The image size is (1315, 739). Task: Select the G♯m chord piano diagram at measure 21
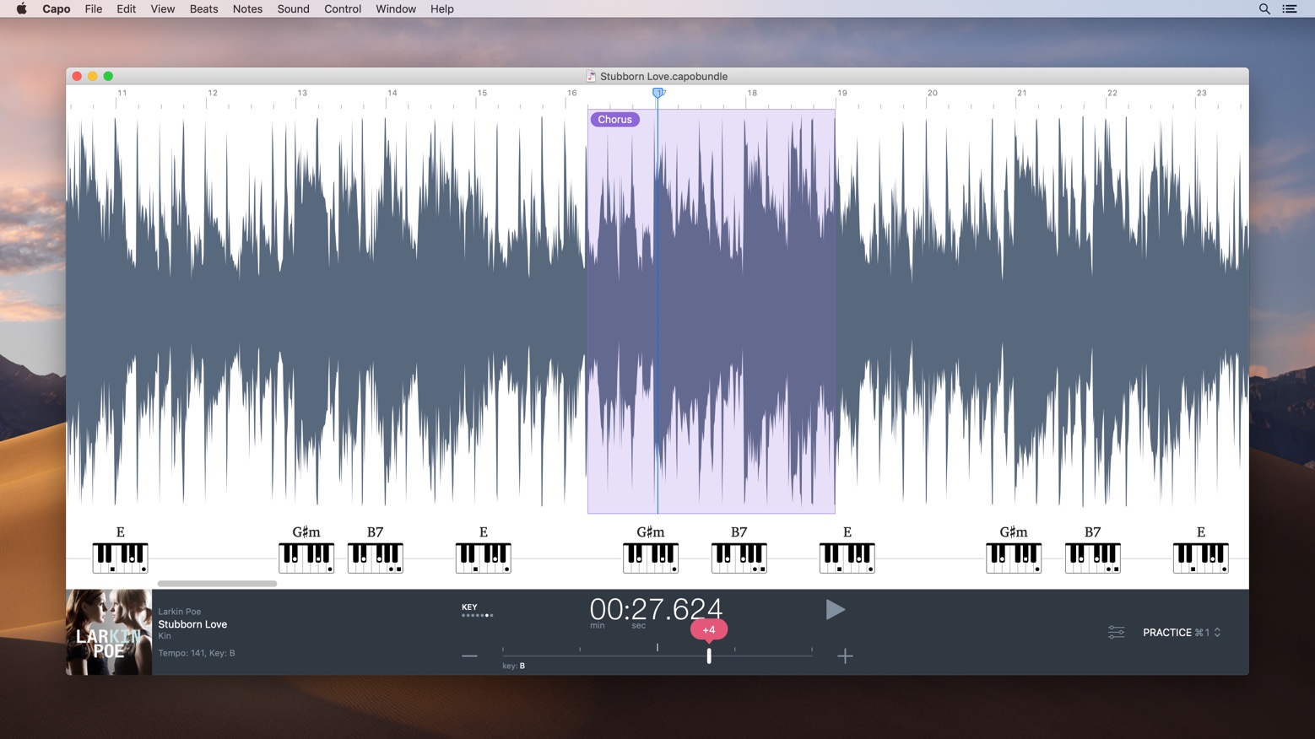[1014, 558]
